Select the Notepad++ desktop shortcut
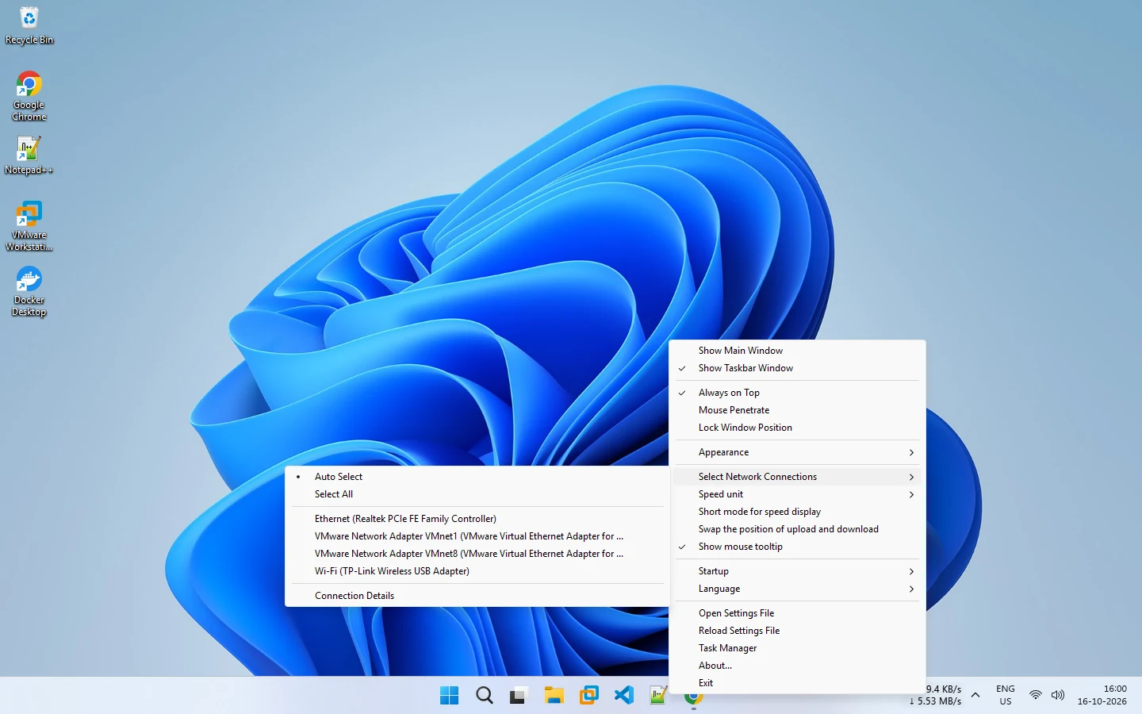Image resolution: width=1142 pixels, height=714 pixels. (29, 155)
